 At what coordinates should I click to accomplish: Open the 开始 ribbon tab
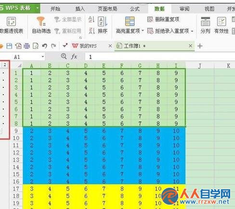click(x=55, y=9)
